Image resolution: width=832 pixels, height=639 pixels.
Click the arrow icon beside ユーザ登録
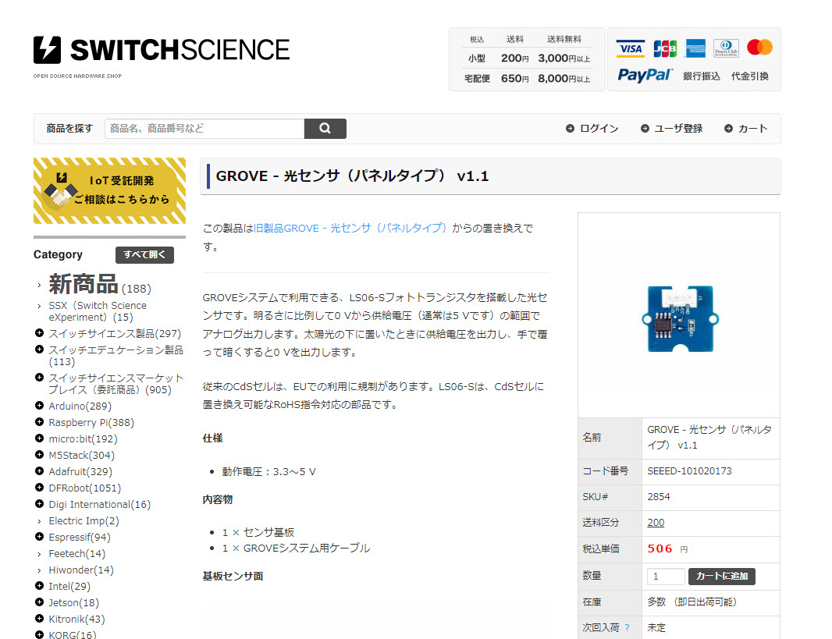[645, 128]
